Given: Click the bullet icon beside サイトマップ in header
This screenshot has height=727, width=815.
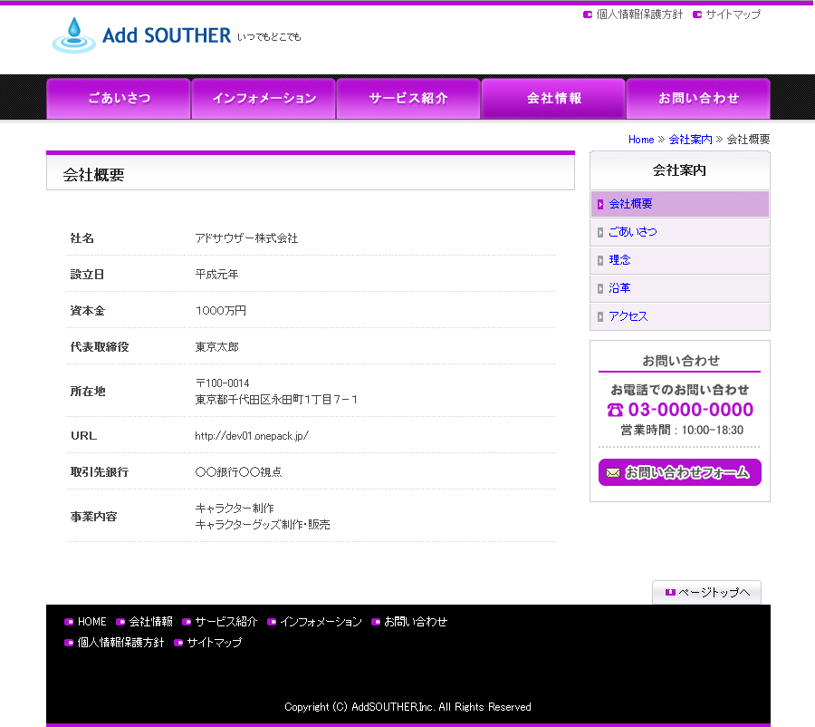Looking at the screenshot, I should (697, 15).
